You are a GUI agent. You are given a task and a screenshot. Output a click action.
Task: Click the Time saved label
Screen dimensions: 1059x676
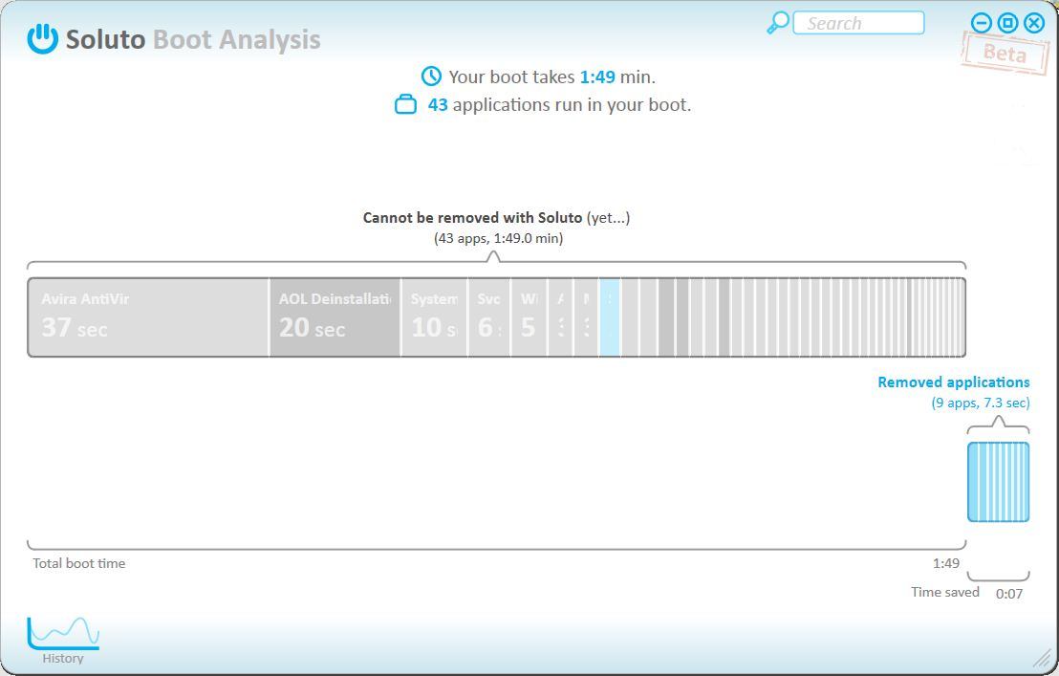click(945, 592)
